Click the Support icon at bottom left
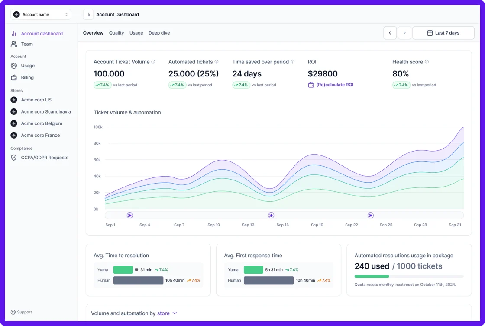485x326 pixels. tap(13, 312)
